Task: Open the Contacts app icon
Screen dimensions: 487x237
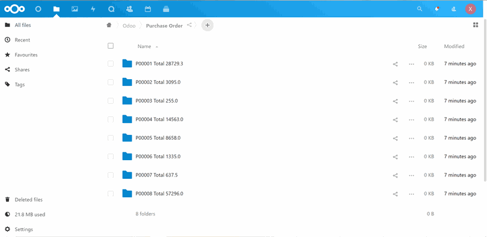Action: pos(129,9)
